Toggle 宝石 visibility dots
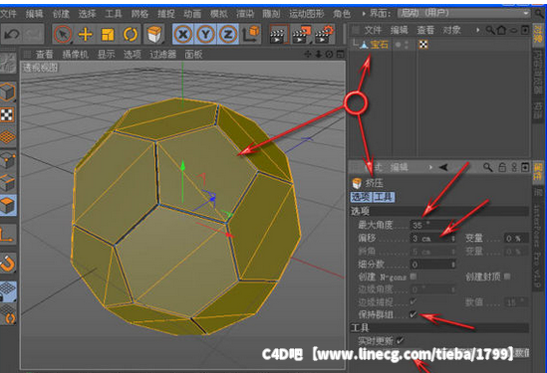The width and height of the screenshot is (547, 373). 407,45
